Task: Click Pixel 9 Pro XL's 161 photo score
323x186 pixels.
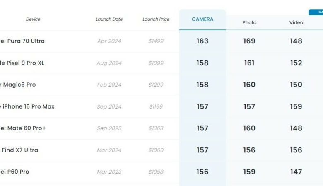Action: pyautogui.click(x=249, y=63)
